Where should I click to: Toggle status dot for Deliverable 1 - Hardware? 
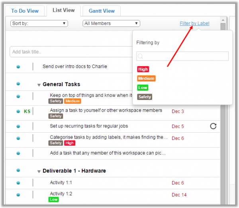[x=18, y=170]
